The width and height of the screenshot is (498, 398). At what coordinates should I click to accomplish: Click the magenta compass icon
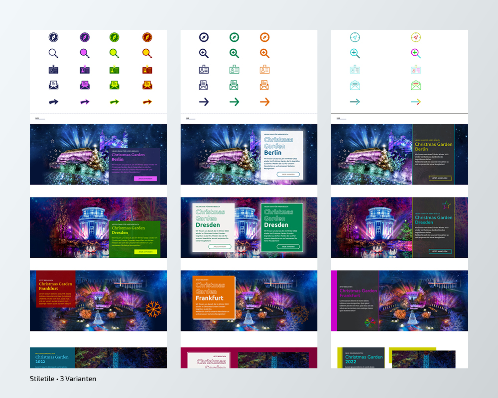point(85,37)
